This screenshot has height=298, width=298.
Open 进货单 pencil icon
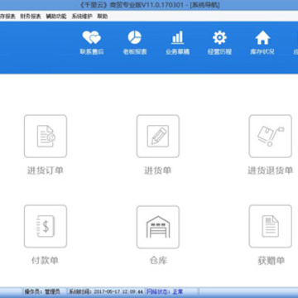(x=158, y=137)
